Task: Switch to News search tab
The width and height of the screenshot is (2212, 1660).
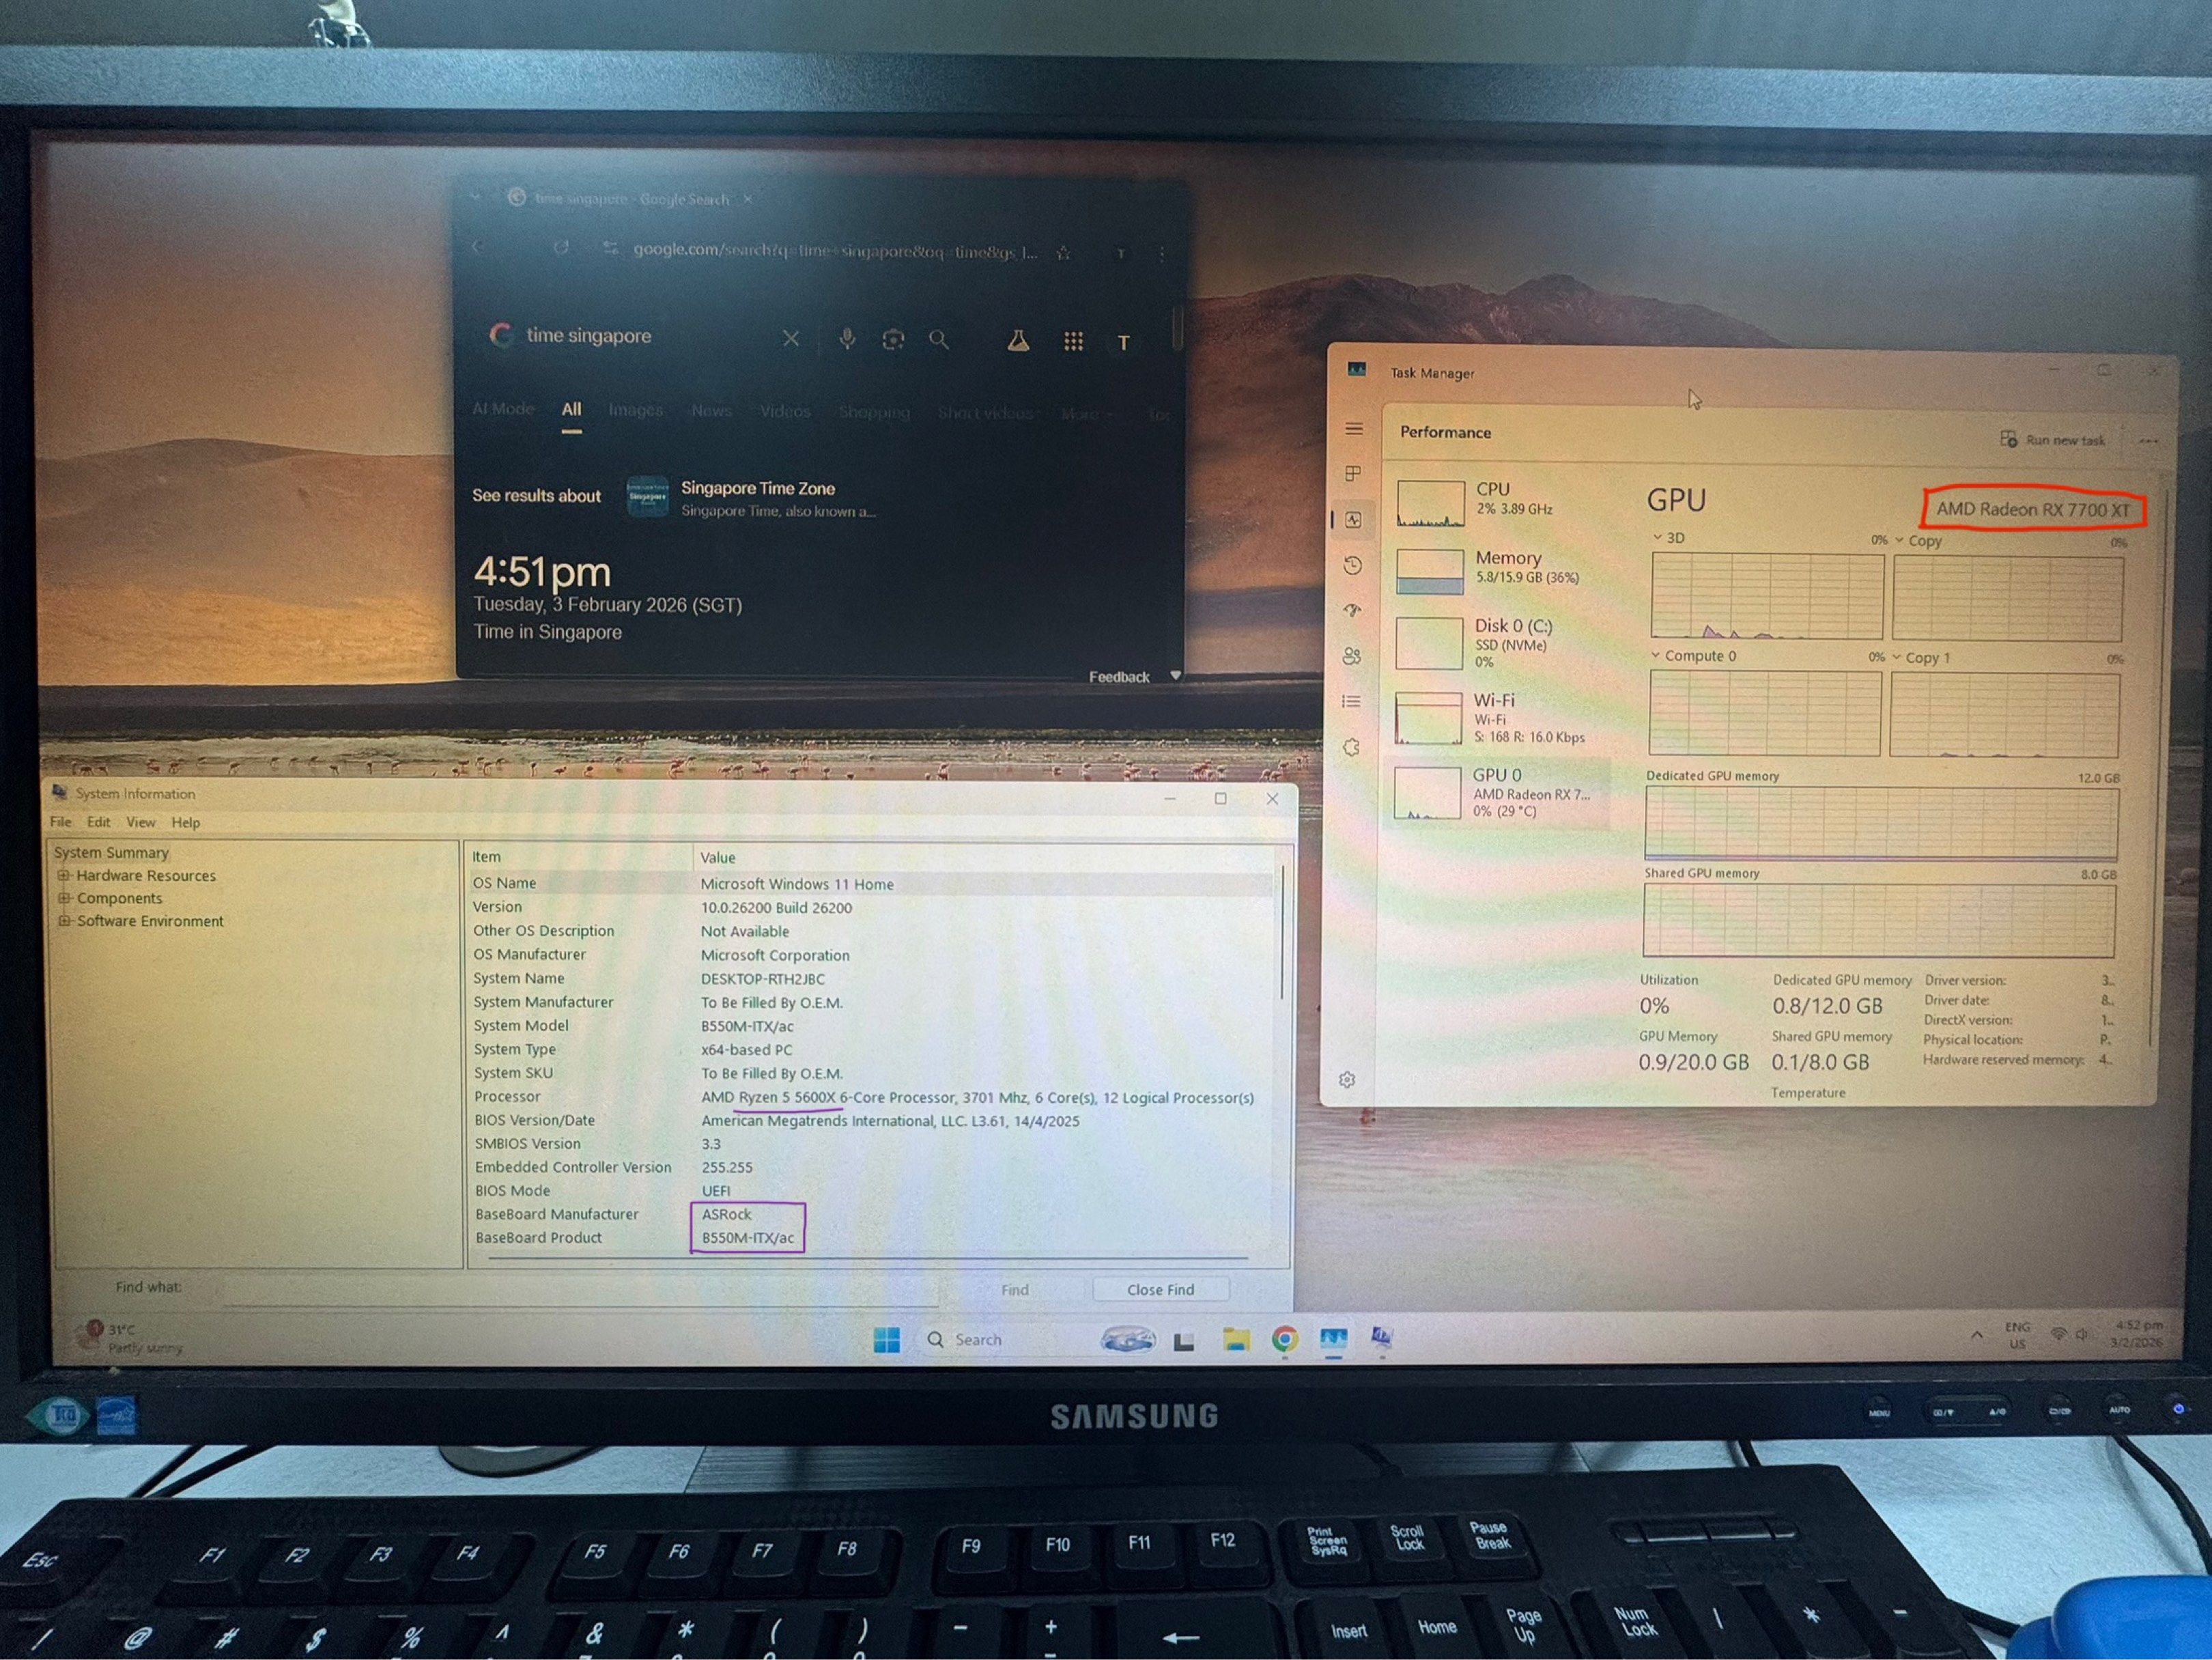Action: pyautogui.click(x=711, y=411)
